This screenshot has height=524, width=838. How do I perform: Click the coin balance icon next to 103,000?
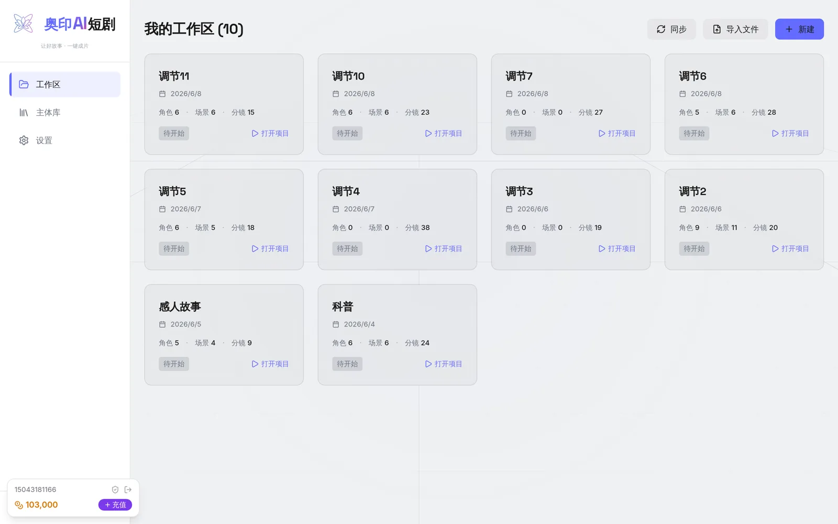pos(19,505)
